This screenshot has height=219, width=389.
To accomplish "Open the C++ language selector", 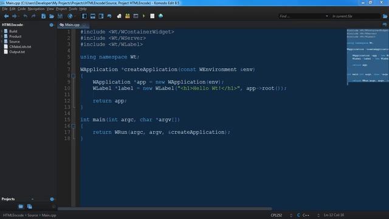I will tap(308, 215).
